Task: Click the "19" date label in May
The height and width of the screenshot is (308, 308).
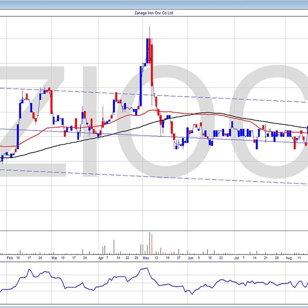Action: tap(168, 258)
